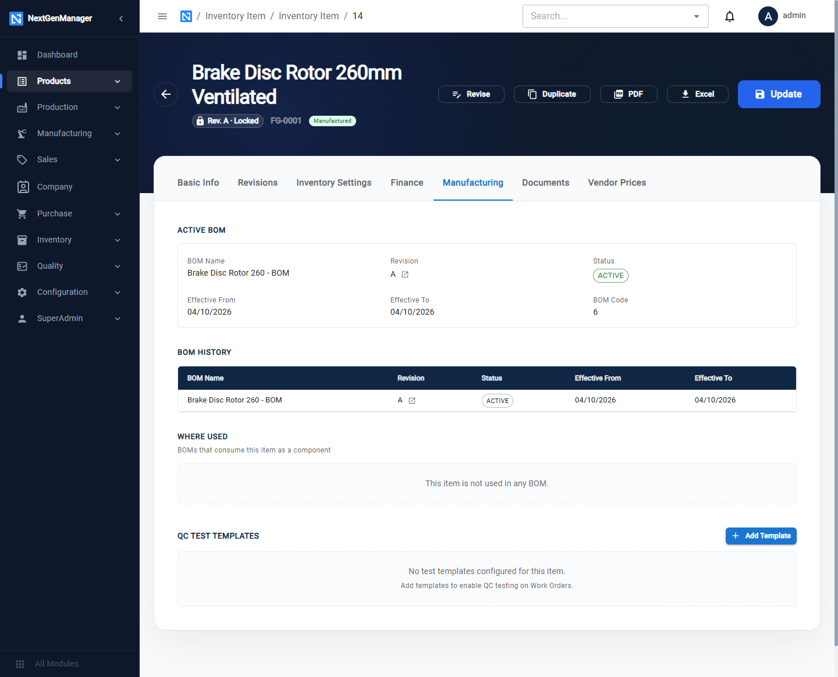Expand the Purchase menu chevron

(x=118, y=214)
